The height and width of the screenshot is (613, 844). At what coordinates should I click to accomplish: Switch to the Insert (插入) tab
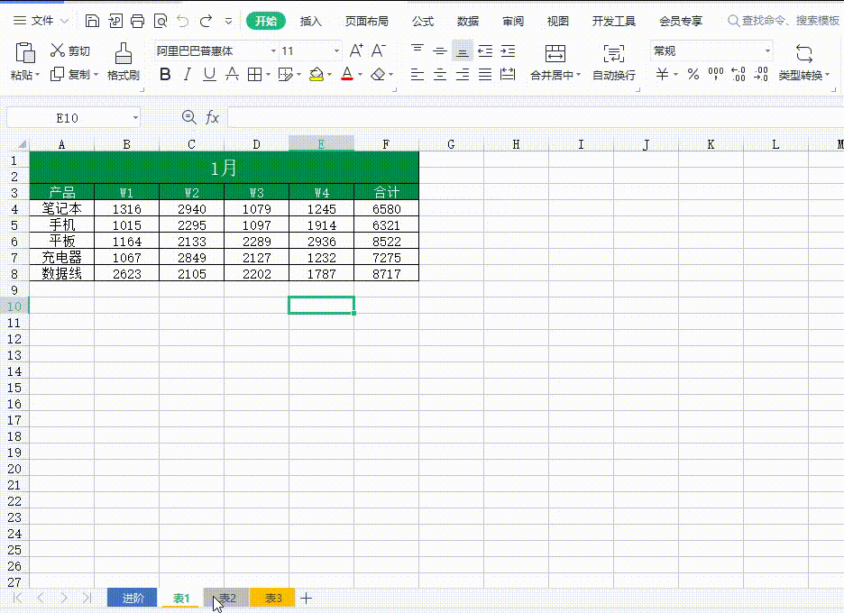(x=310, y=21)
